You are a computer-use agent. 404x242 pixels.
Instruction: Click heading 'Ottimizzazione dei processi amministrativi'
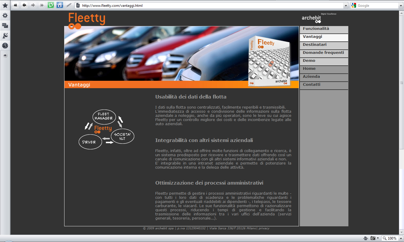coord(209,183)
